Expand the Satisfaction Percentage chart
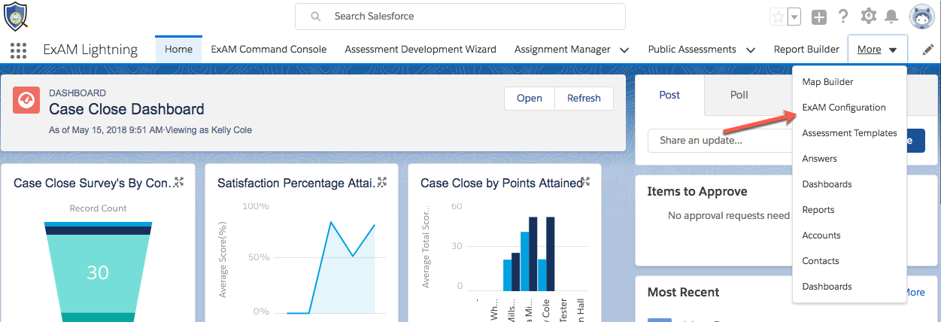The width and height of the screenshot is (941, 322). (381, 182)
